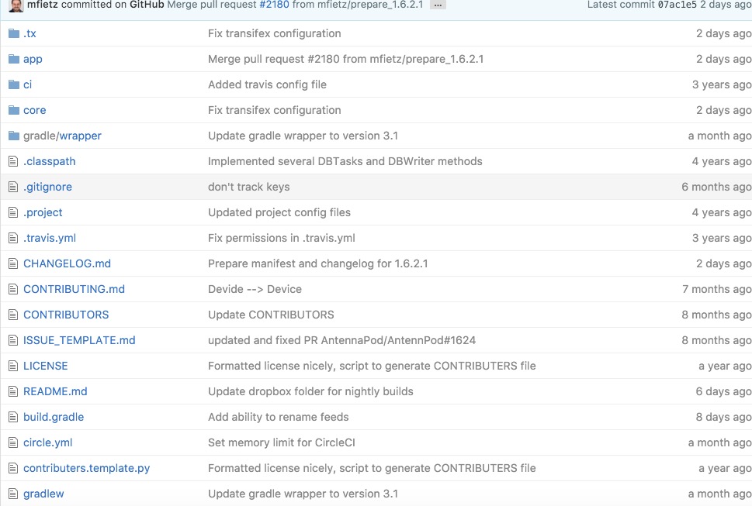The height and width of the screenshot is (506, 752).
Task: Open the app folder
Action: click(33, 60)
